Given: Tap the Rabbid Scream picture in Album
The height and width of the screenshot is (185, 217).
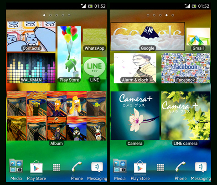Looking at the screenshot, I should [x=97, y=128].
